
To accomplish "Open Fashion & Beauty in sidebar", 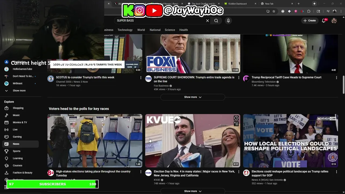I will pyautogui.click(x=20, y=173).
